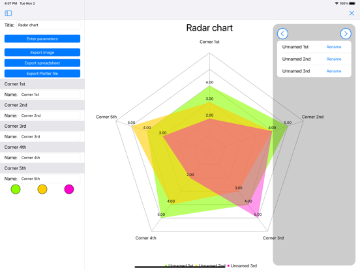The image size is (360, 270).
Task: Click the Export image button
Action: click(42, 52)
